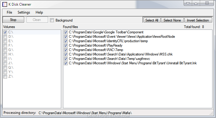Viewport: 216px width, 118px height.
Task: Open the Settings menu
Action: [x=24, y=12]
